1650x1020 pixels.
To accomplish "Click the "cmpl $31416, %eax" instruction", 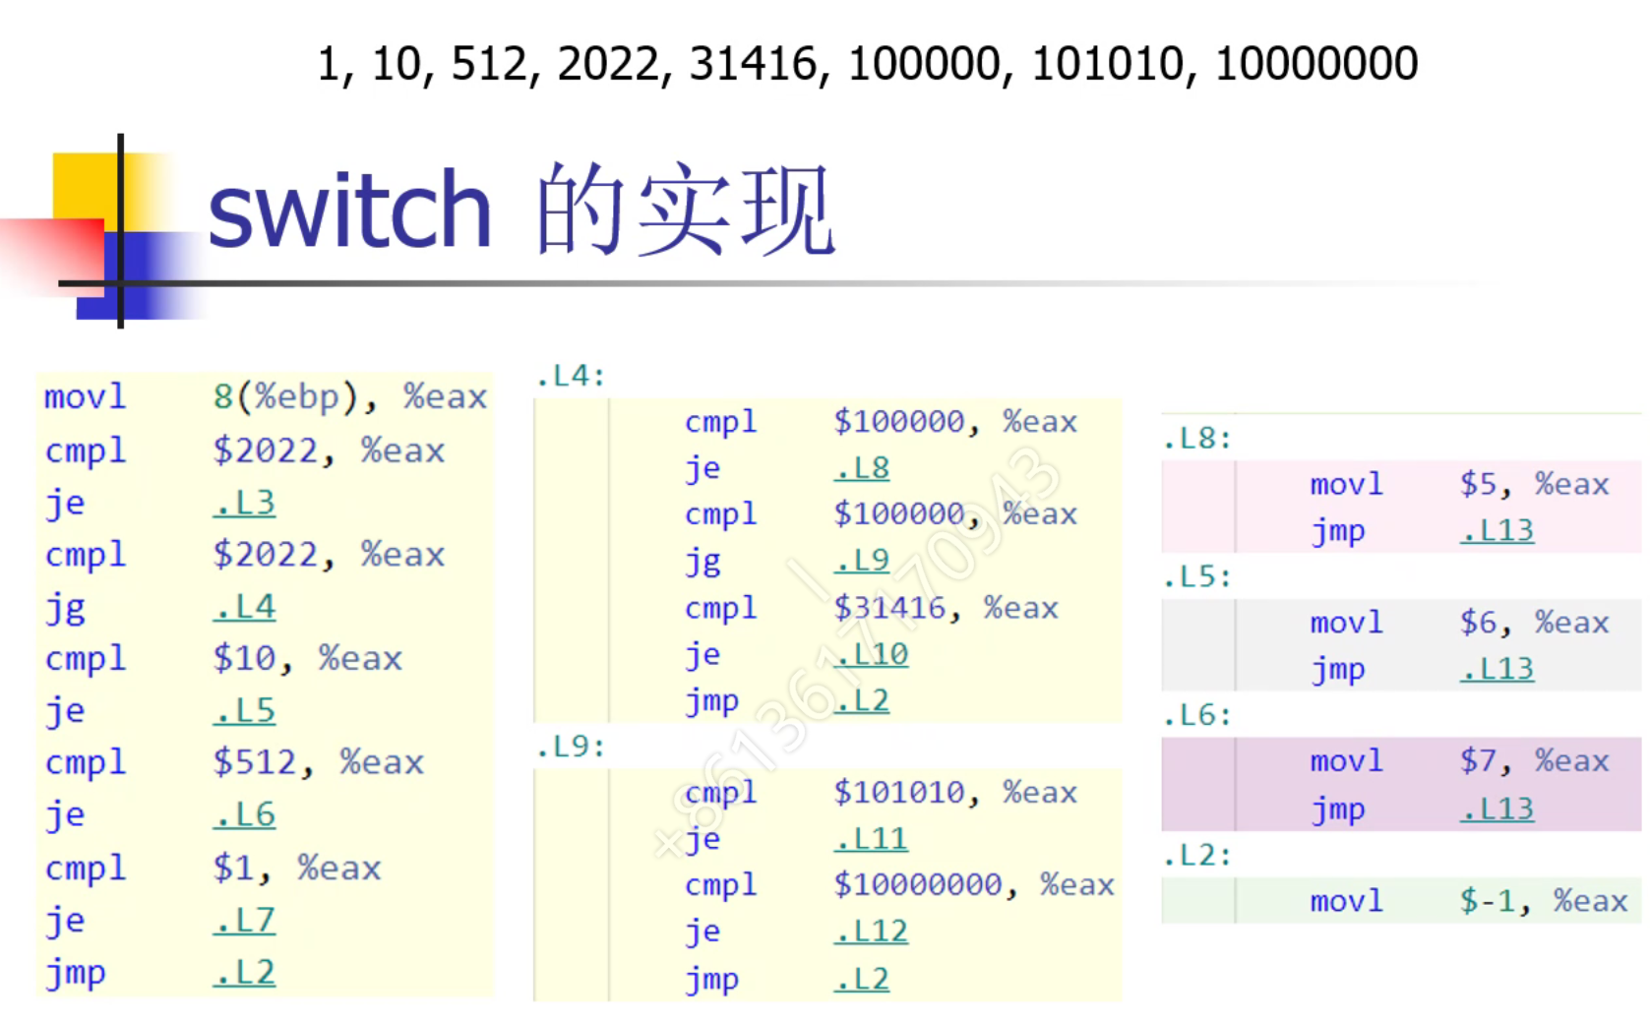I will coord(872,609).
